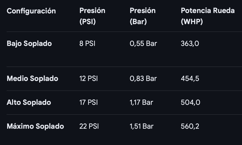Click the Presión (PSI) column header

coord(92,16)
